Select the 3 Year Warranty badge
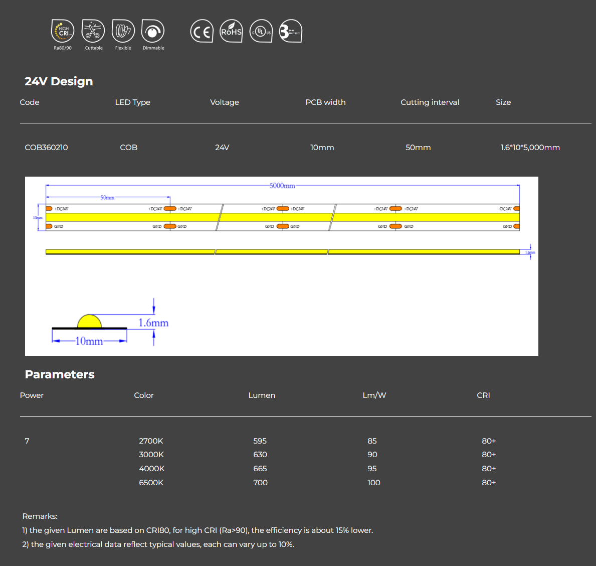Screen dimensions: 596x566 [291, 31]
